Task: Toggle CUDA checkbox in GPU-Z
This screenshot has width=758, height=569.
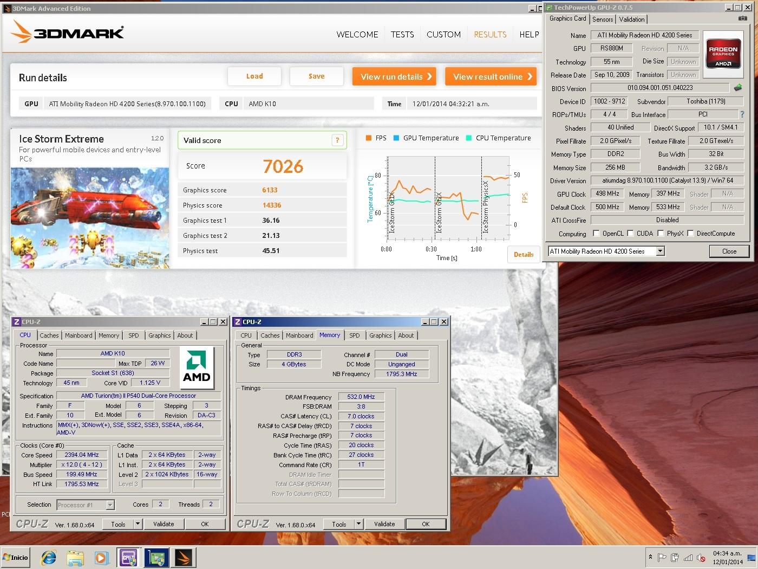Action: click(x=630, y=234)
